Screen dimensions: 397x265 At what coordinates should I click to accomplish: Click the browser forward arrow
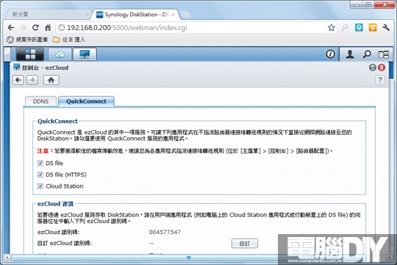(x=23, y=27)
